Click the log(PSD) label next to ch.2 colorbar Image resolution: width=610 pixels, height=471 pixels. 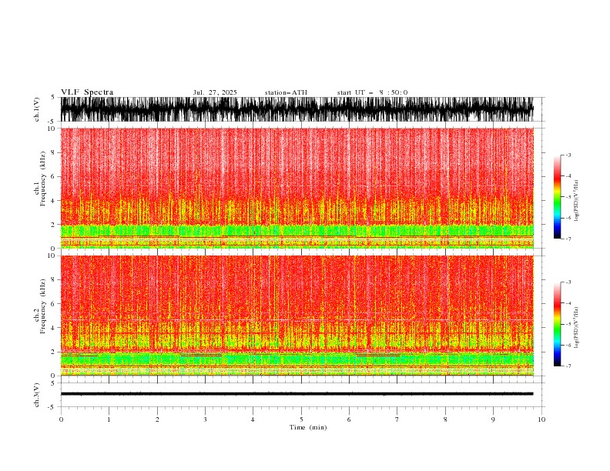(x=577, y=328)
